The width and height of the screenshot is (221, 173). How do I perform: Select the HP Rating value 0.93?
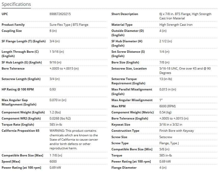tap(53, 89)
